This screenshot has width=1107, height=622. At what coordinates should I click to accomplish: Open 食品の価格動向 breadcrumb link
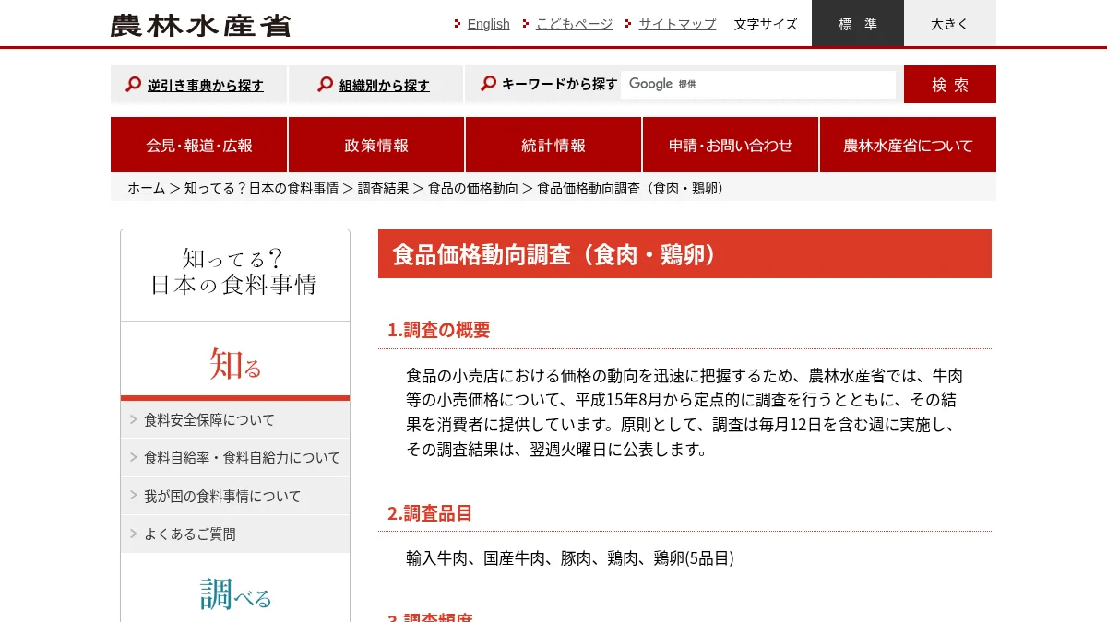pos(473,188)
